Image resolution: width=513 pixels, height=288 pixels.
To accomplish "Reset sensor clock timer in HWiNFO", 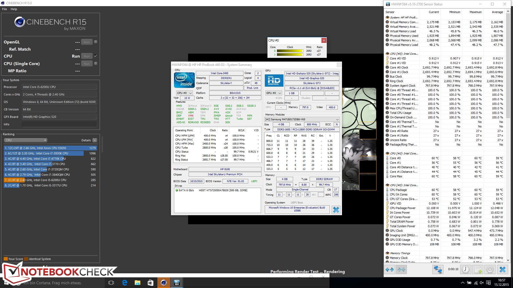I will tap(466, 270).
